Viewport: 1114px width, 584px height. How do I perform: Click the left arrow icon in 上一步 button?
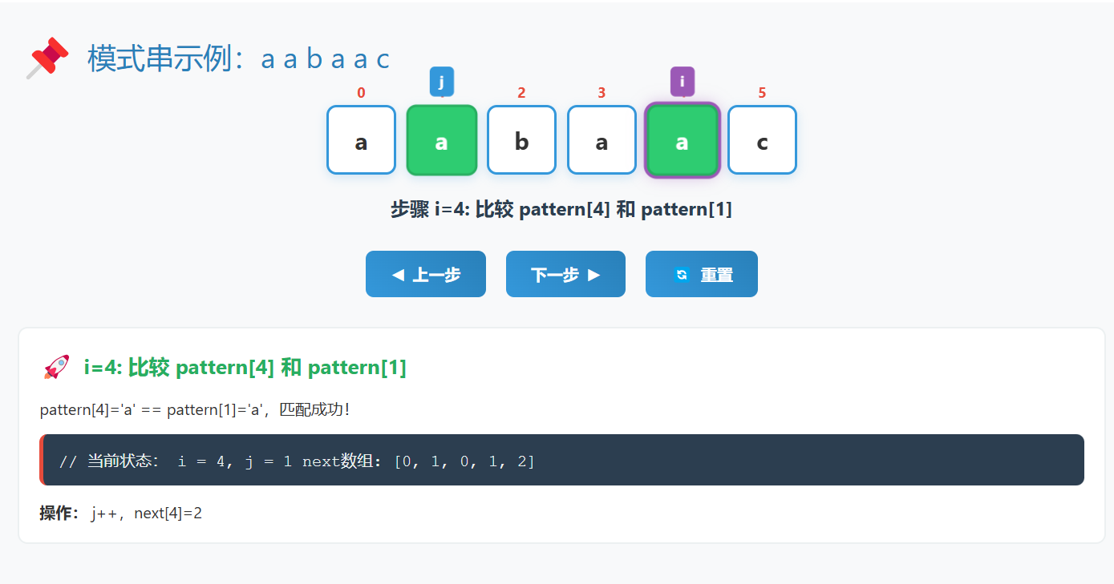(x=399, y=273)
